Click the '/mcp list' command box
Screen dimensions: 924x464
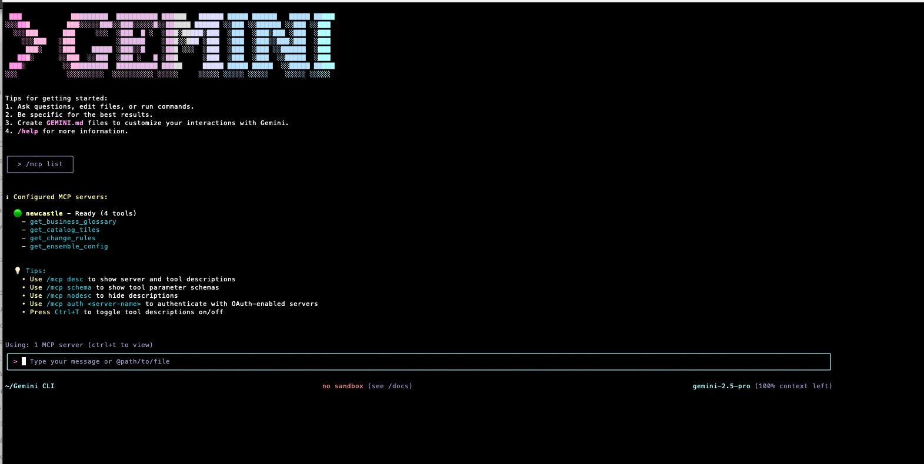tap(40, 164)
